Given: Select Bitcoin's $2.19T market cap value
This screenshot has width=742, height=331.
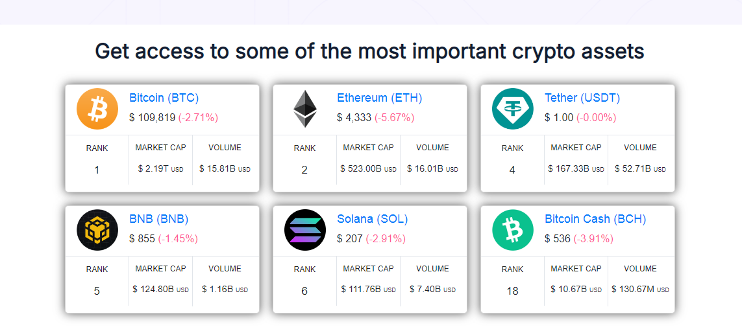Looking at the screenshot, I should pos(153,169).
